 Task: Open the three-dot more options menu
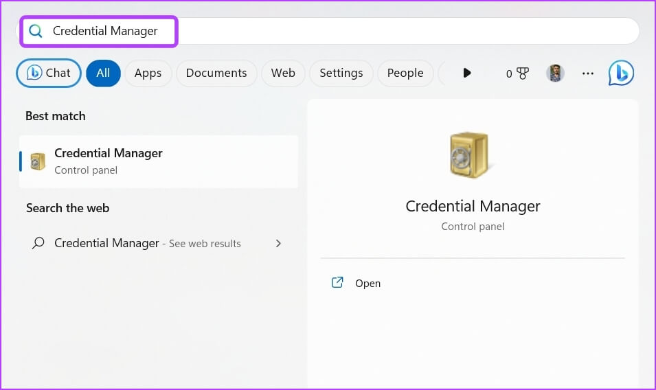588,73
